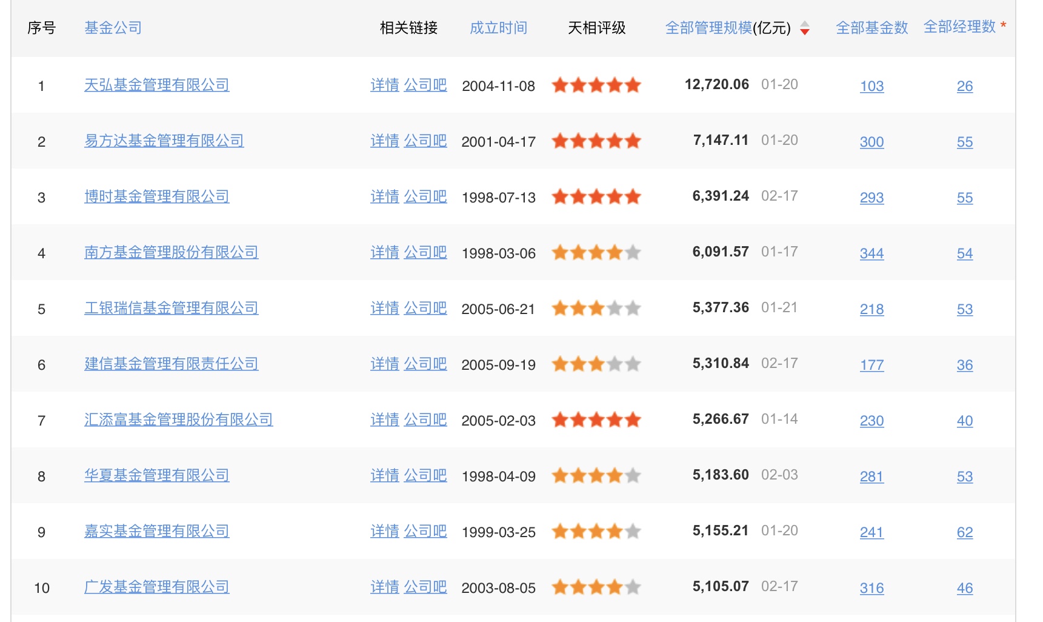
Task: Click the sort arrow beside 全部管理规模(亿元)
Action: tap(804, 28)
